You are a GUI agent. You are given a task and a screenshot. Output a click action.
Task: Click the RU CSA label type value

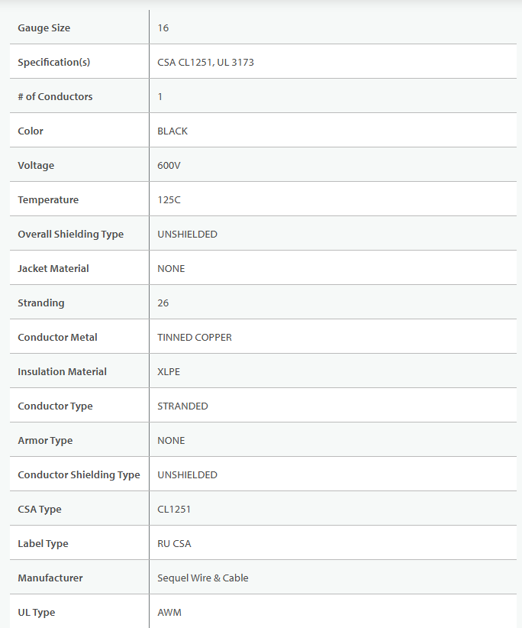[x=174, y=544]
